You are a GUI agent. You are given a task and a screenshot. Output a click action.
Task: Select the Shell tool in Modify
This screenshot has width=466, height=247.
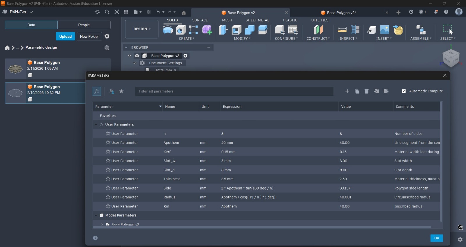pyautogui.click(x=236, y=30)
